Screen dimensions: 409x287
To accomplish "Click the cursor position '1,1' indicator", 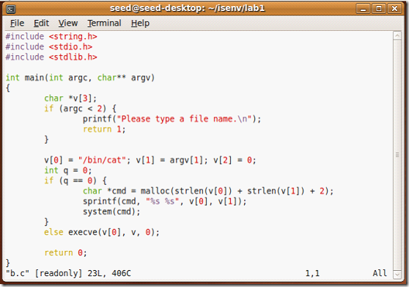I will 312,273.
